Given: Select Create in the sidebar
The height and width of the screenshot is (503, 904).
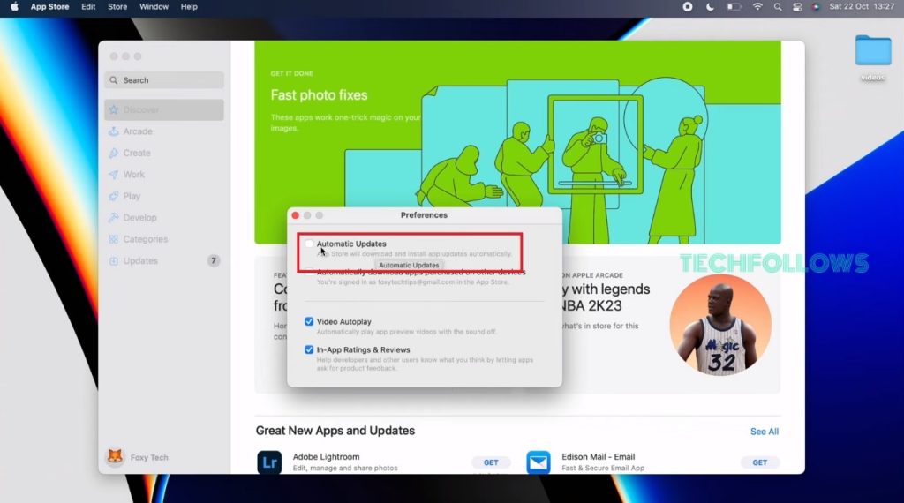Looking at the screenshot, I should (164, 153).
